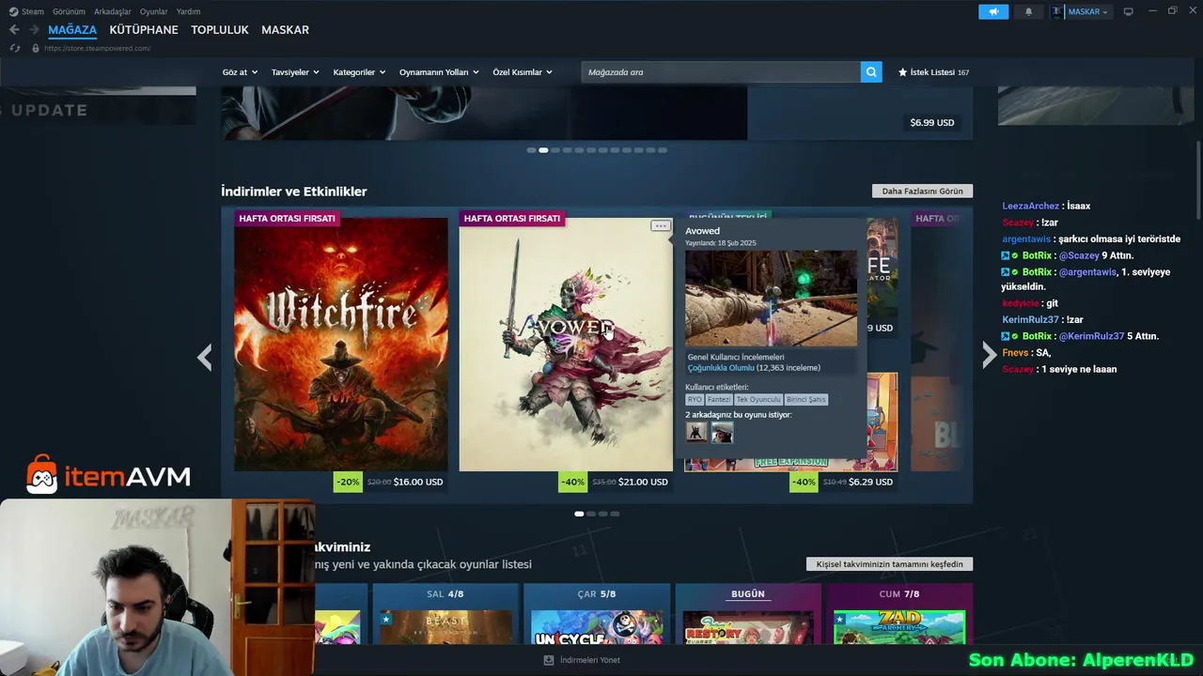Viewport: 1203px width, 676px height.
Task: Click the MASKAR profile avatar
Action: pyautogui.click(x=1056, y=11)
